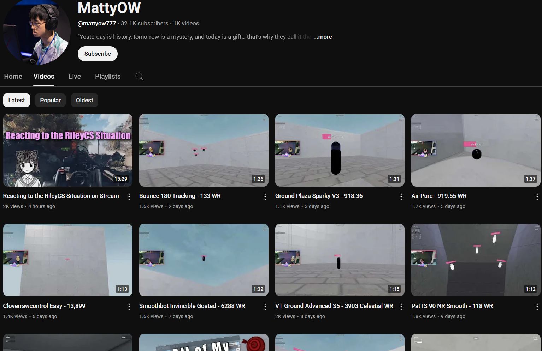This screenshot has width=542, height=351.
Task: Go to the Playlists tab
Action: tap(108, 76)
